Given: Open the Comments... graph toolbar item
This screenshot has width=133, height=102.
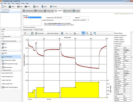Looking at the screenshot, I should point(40,33).
